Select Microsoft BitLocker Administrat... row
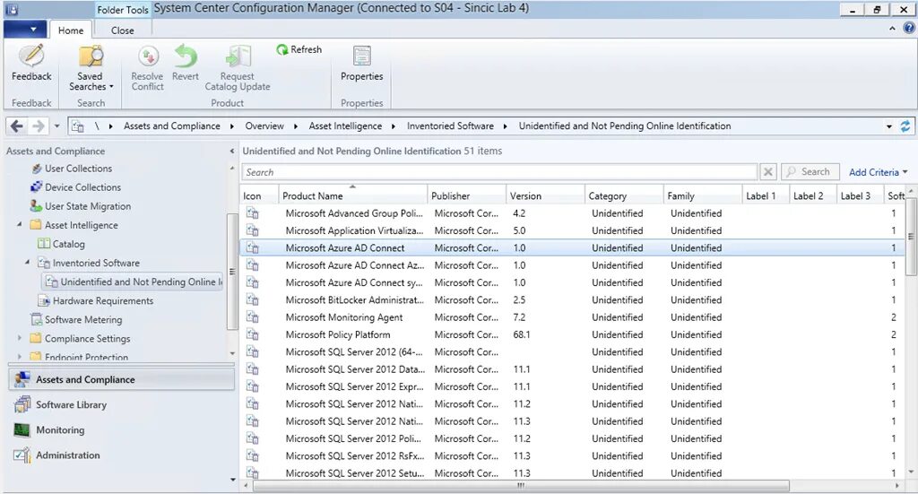Screen dimensions: 918x494 point(572,300)
